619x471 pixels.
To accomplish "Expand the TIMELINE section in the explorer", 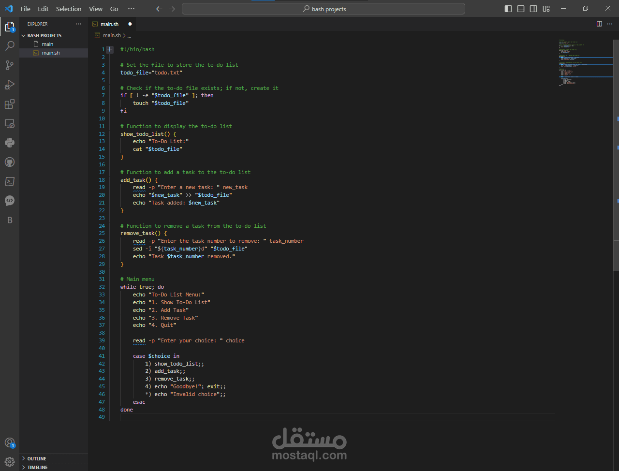I will tap(37, 467).
